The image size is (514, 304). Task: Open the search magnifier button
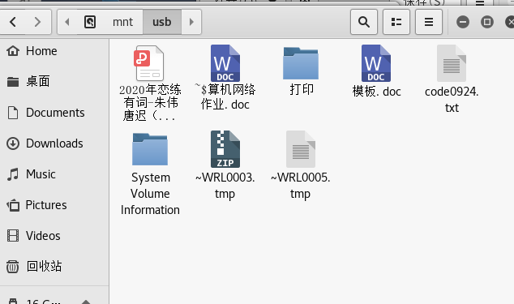pyautogui.click(x=364, y=22)
